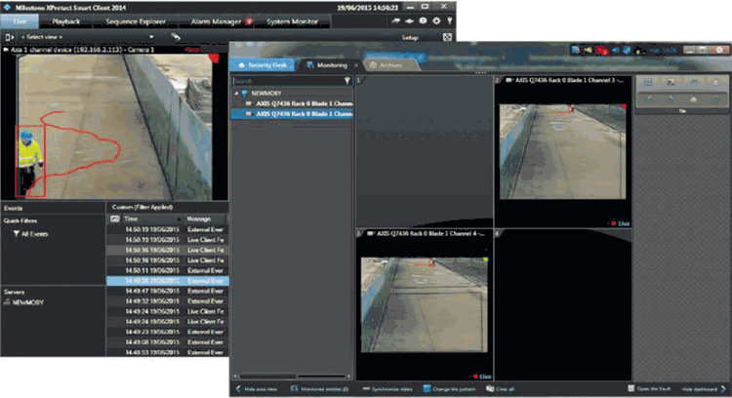Click empty tile number 1
The height and width of the screenshot is (398, 732).
click(x=424, y=151)
